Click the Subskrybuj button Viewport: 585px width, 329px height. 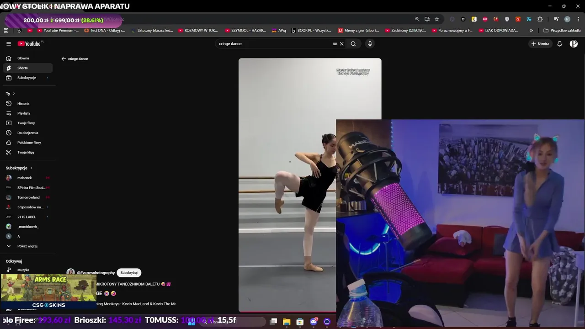(x=129, y=273)
